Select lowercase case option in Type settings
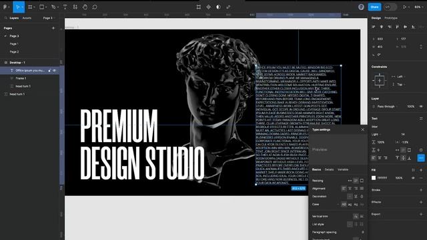Screen dimensions: 427x240 (350, 205)
